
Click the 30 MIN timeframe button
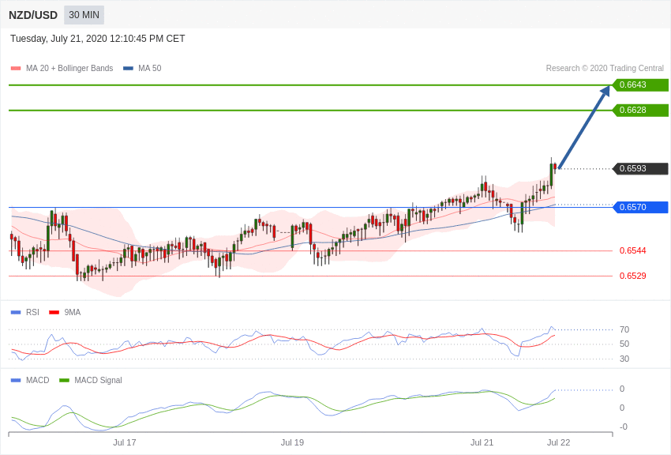pyautogui.click(x=84, y=15)
